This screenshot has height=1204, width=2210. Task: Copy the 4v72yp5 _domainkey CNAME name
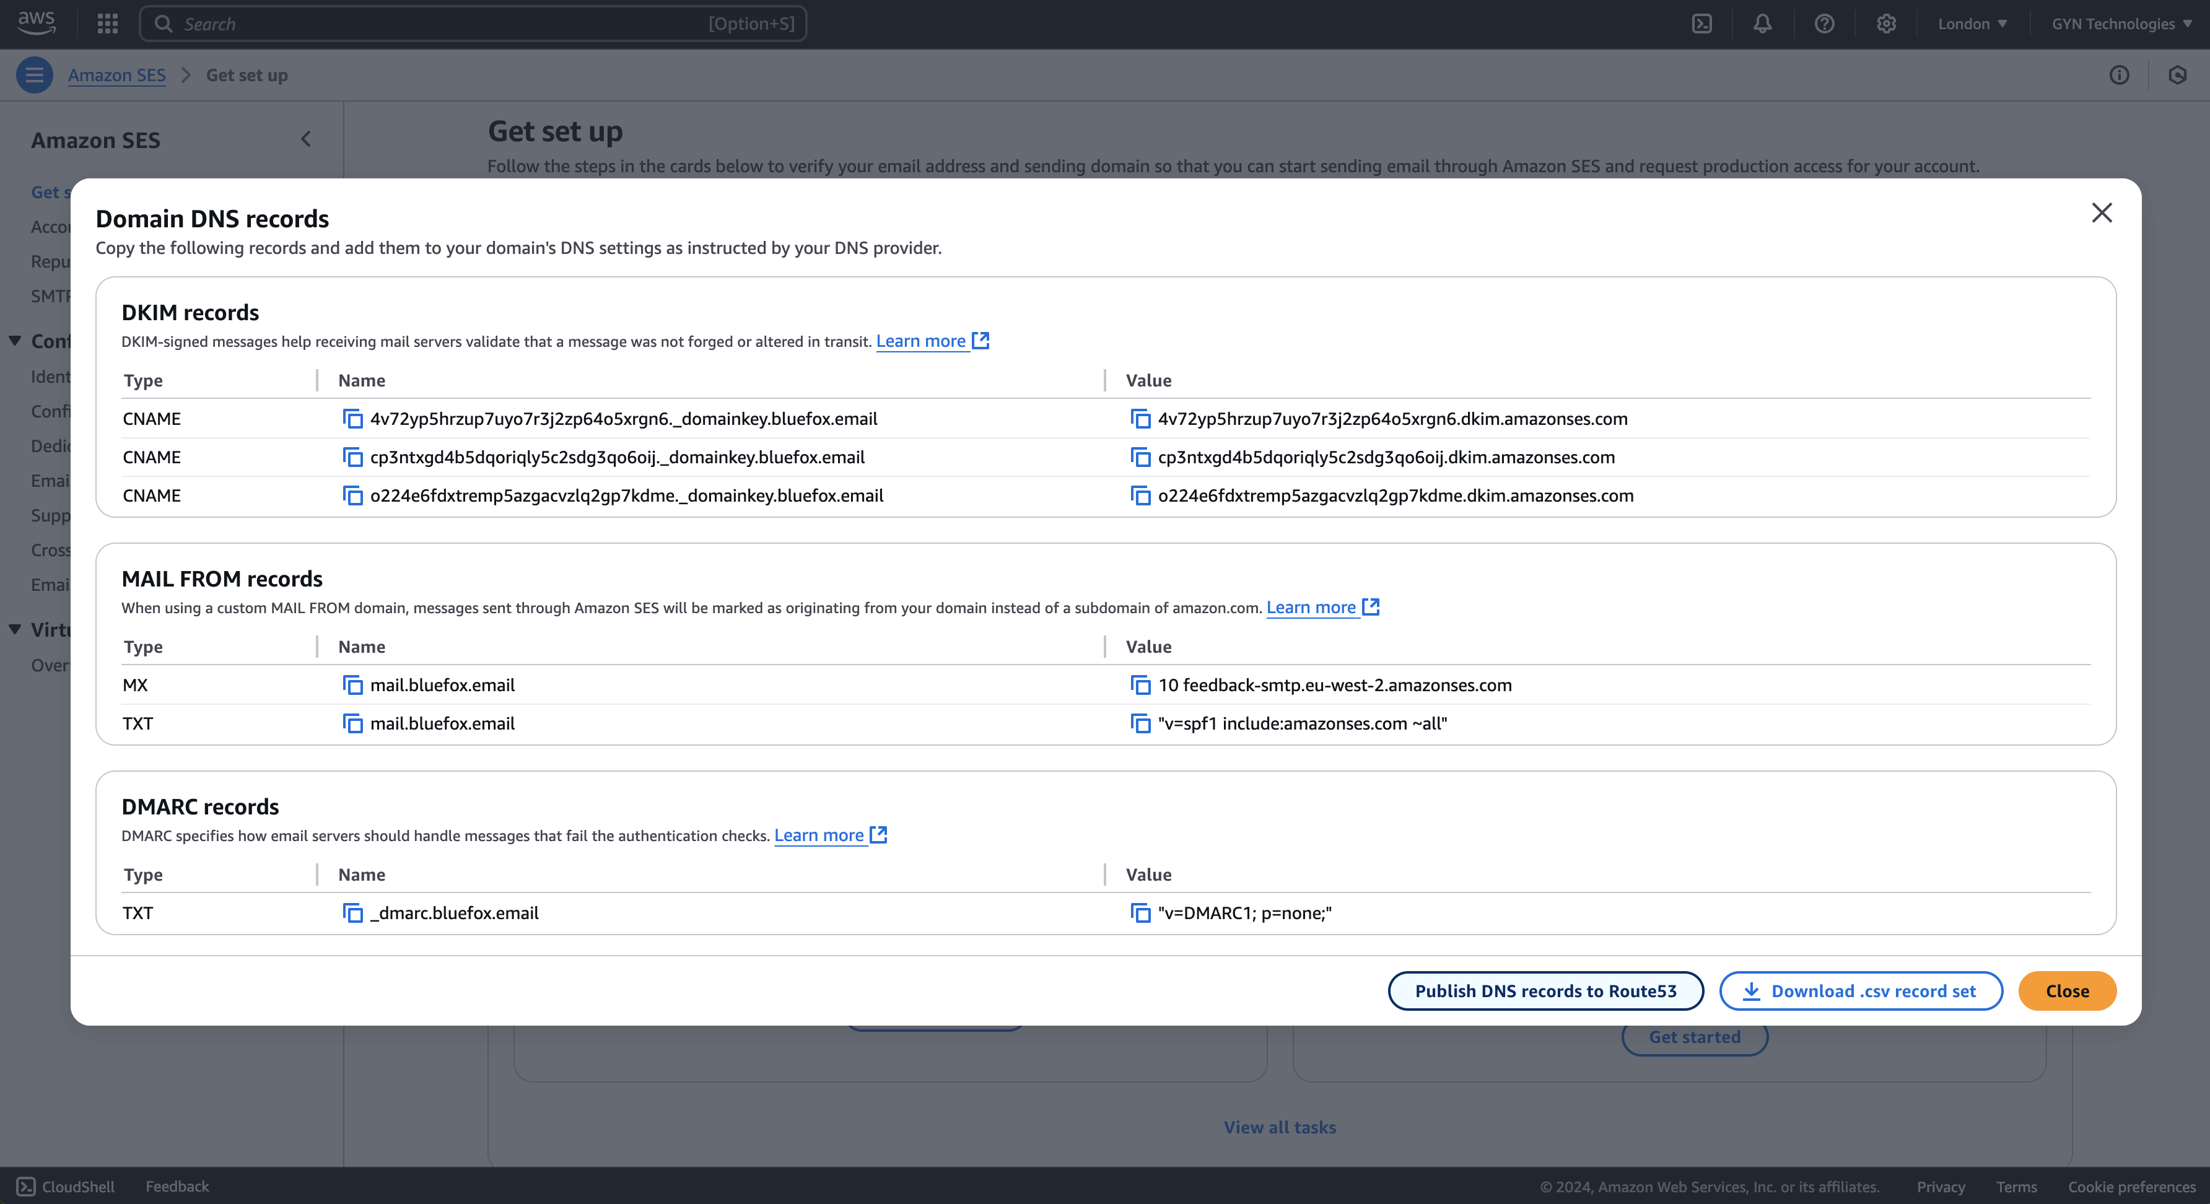point(352,419)
